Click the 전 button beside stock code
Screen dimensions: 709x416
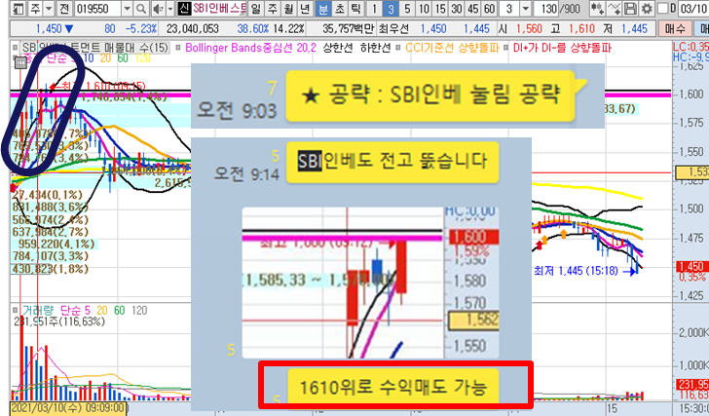click(x=64, y=8)
